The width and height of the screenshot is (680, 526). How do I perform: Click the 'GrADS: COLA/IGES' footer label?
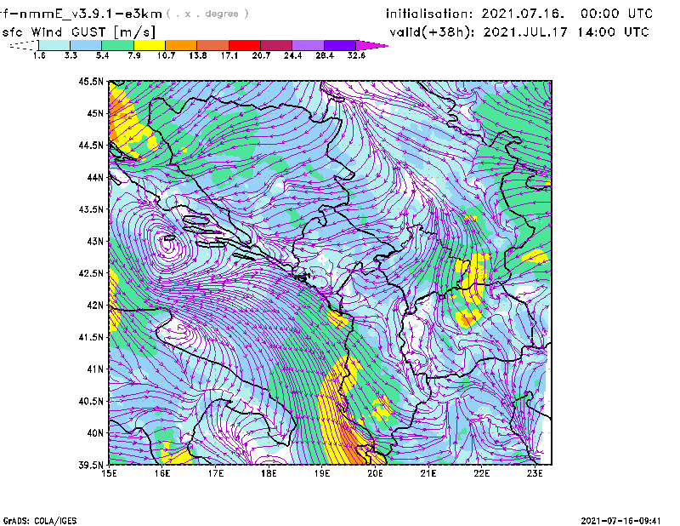pyautogui.click(x=40, y=521)
